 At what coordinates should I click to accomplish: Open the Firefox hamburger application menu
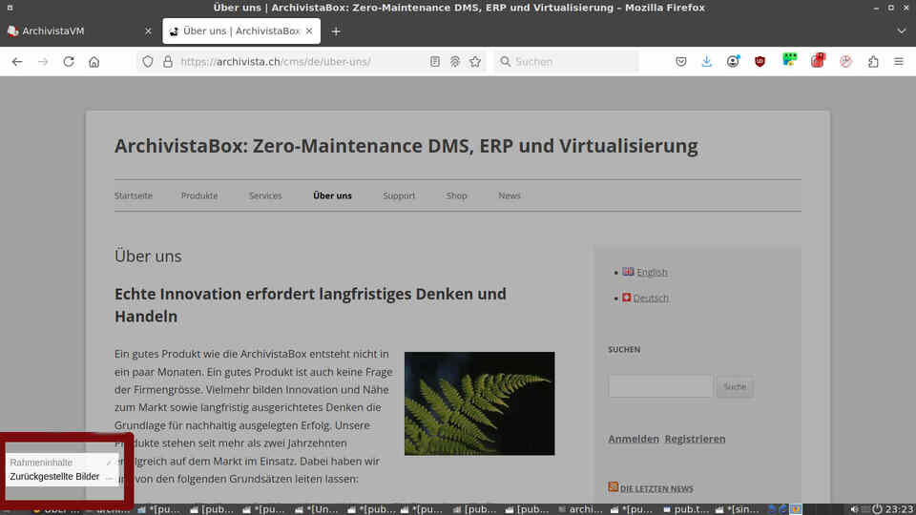tap(899, 61)
